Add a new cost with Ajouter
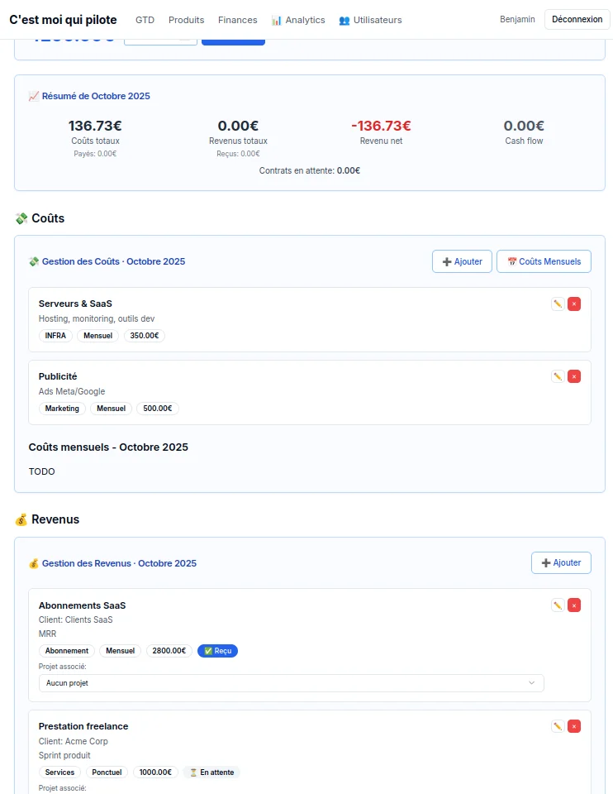Viewport: 613px width, 794px height. pyautogui.click(x=462, y=261)
